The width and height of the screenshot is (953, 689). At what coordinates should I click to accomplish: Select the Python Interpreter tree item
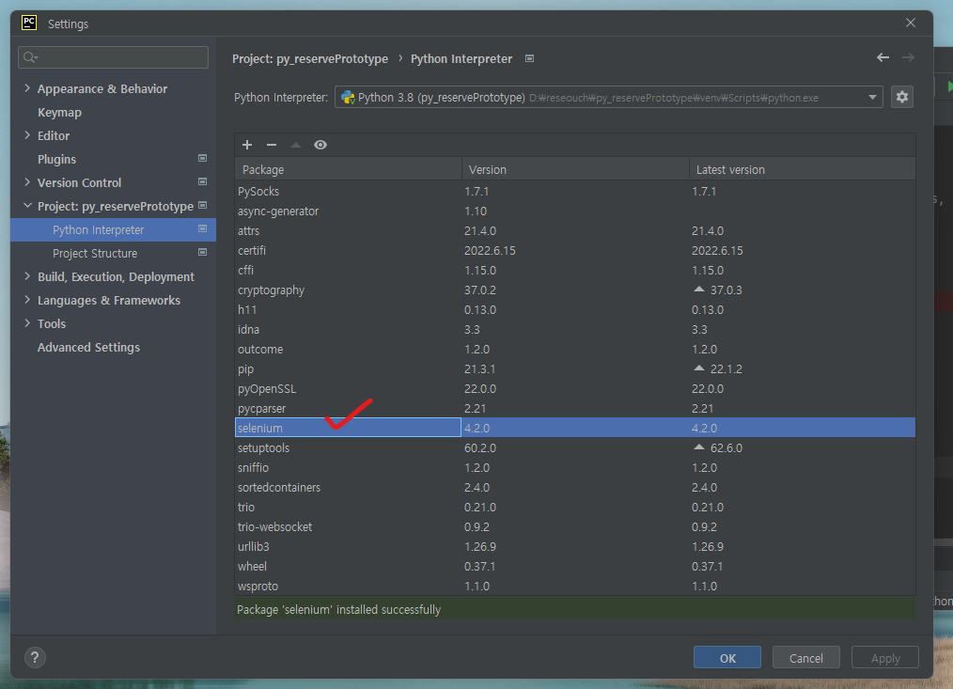coord(113,230)
